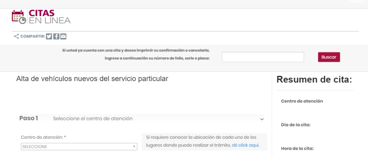Viewport: 368px width, 163px height.
Task: Click the 'Centro de atención: *' field label
Action: (43, 137)
